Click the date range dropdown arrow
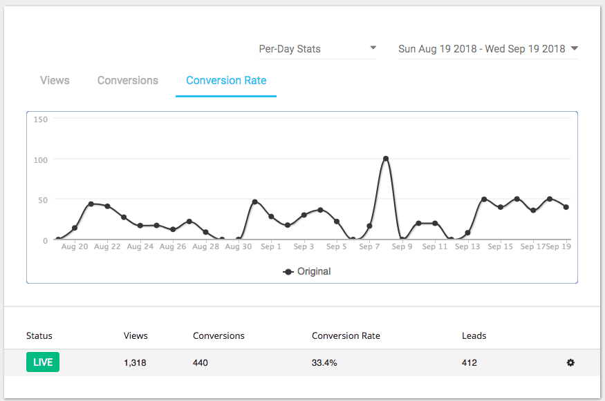 click(x=574, y=48)
